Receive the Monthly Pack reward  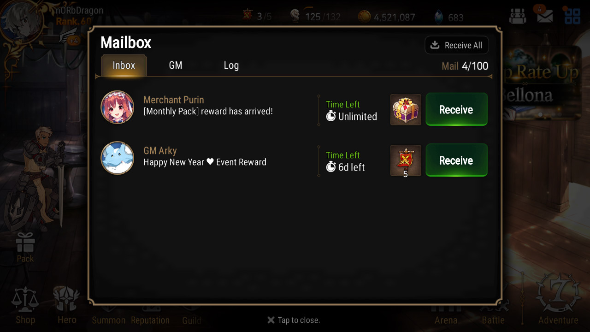[456, 109]
